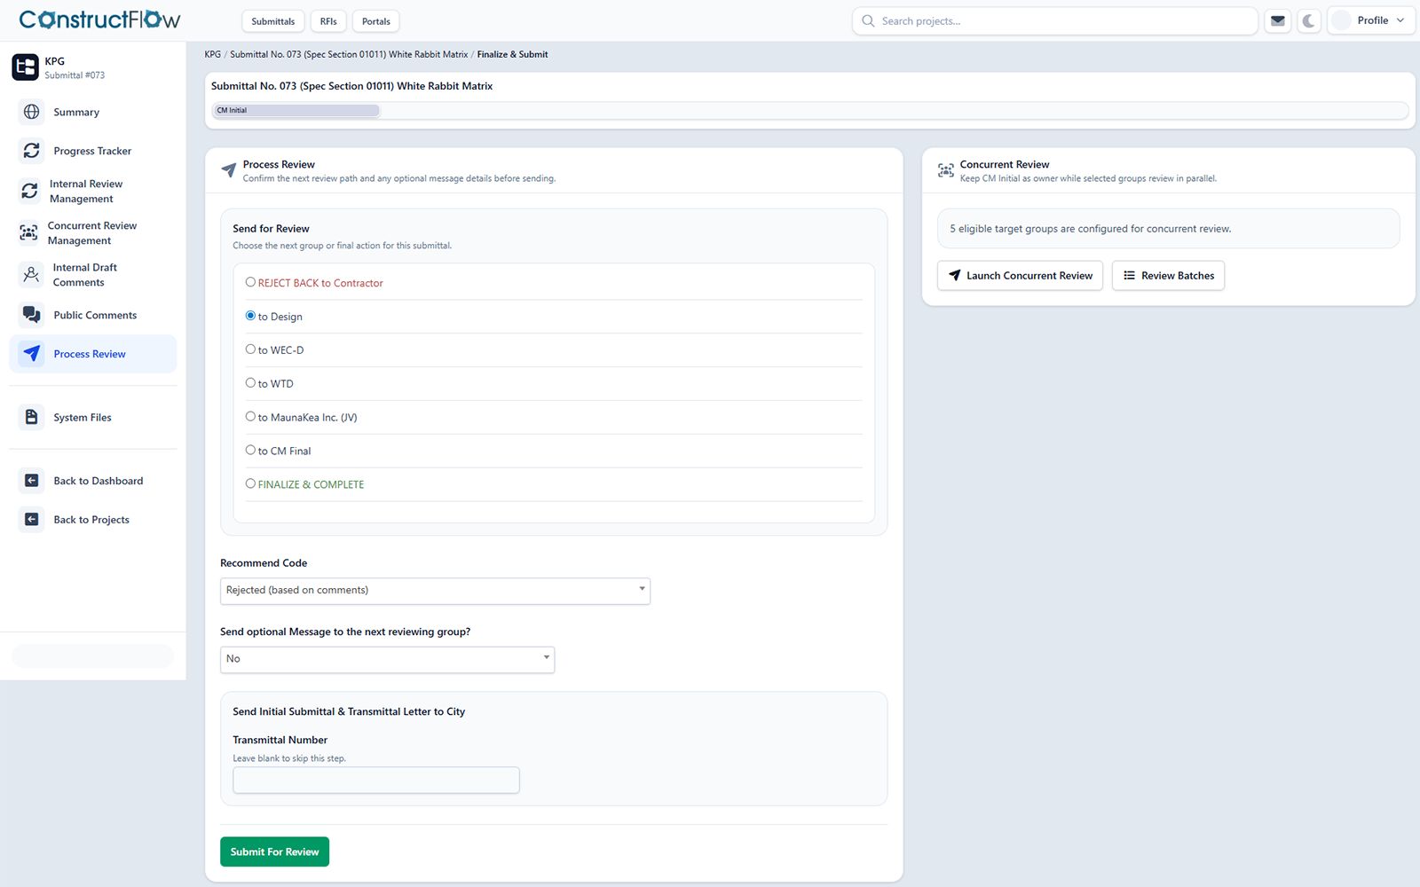Click the Concurrent Review panel header icon

click(946, 170)
